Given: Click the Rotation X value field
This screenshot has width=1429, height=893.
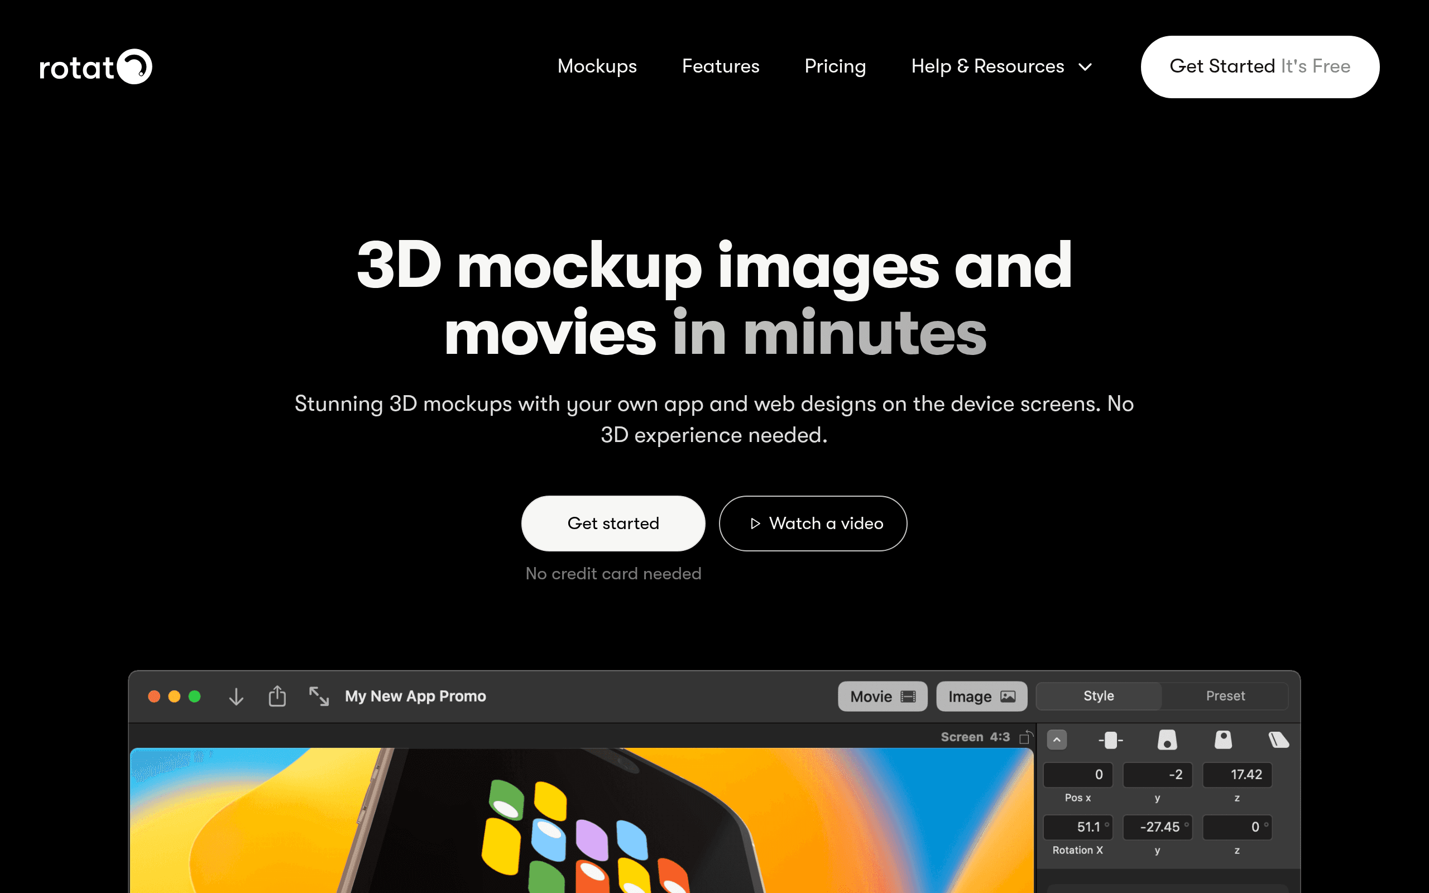Looking at the screenshot, I should coord(1078,827).
